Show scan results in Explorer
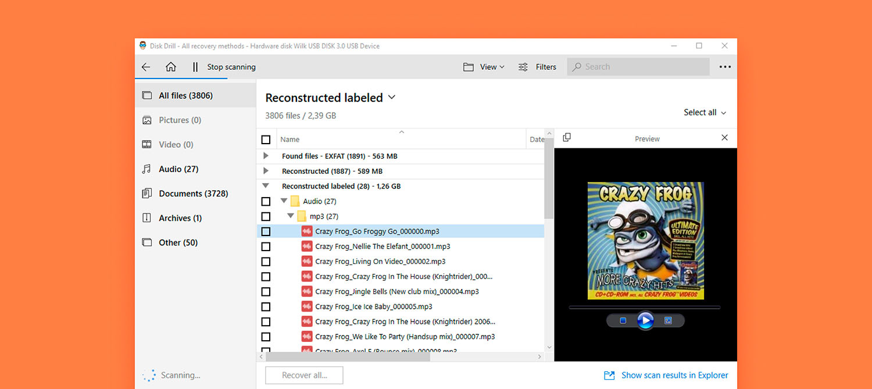 674,375
